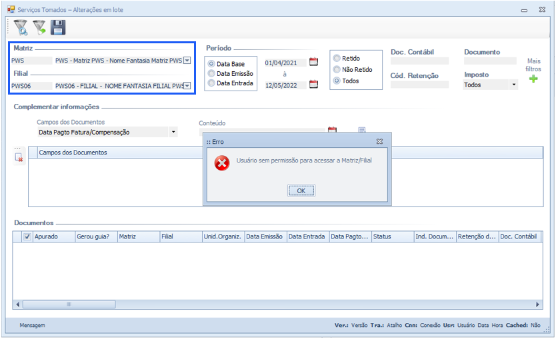
Task: Click the Matriz code field PWS
Action: click(31, 61)
